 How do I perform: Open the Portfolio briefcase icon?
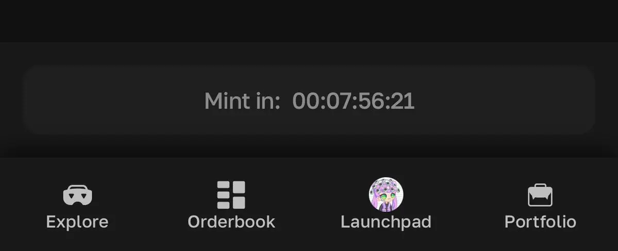pos(540,195)
